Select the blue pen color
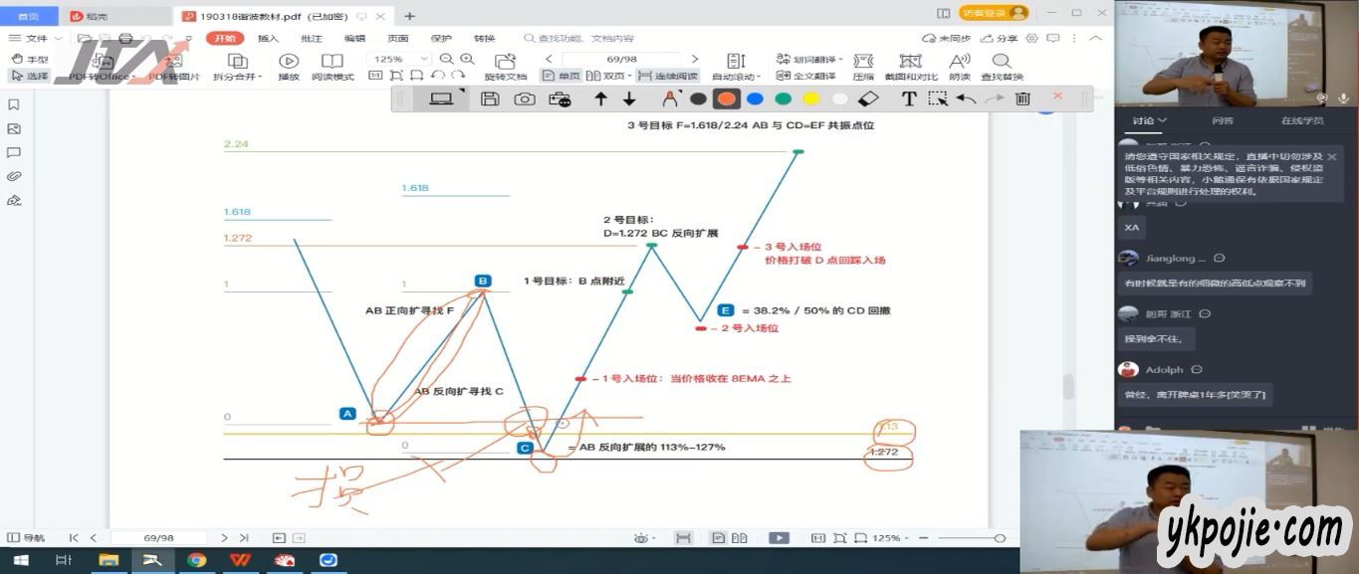 (755, 98)
